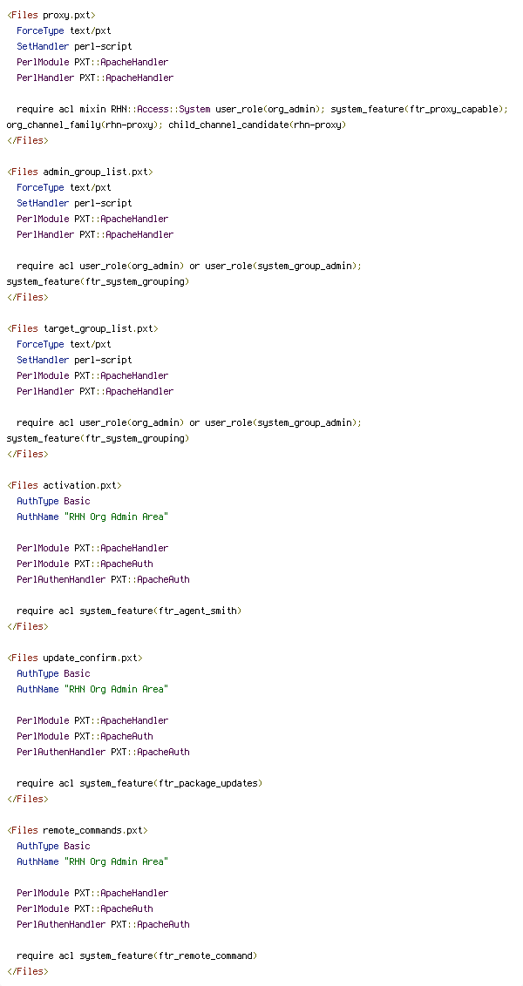Click the 'AuthName "RHN Org Admin Area"' line in the activation.pxt block

click(92, 517)
